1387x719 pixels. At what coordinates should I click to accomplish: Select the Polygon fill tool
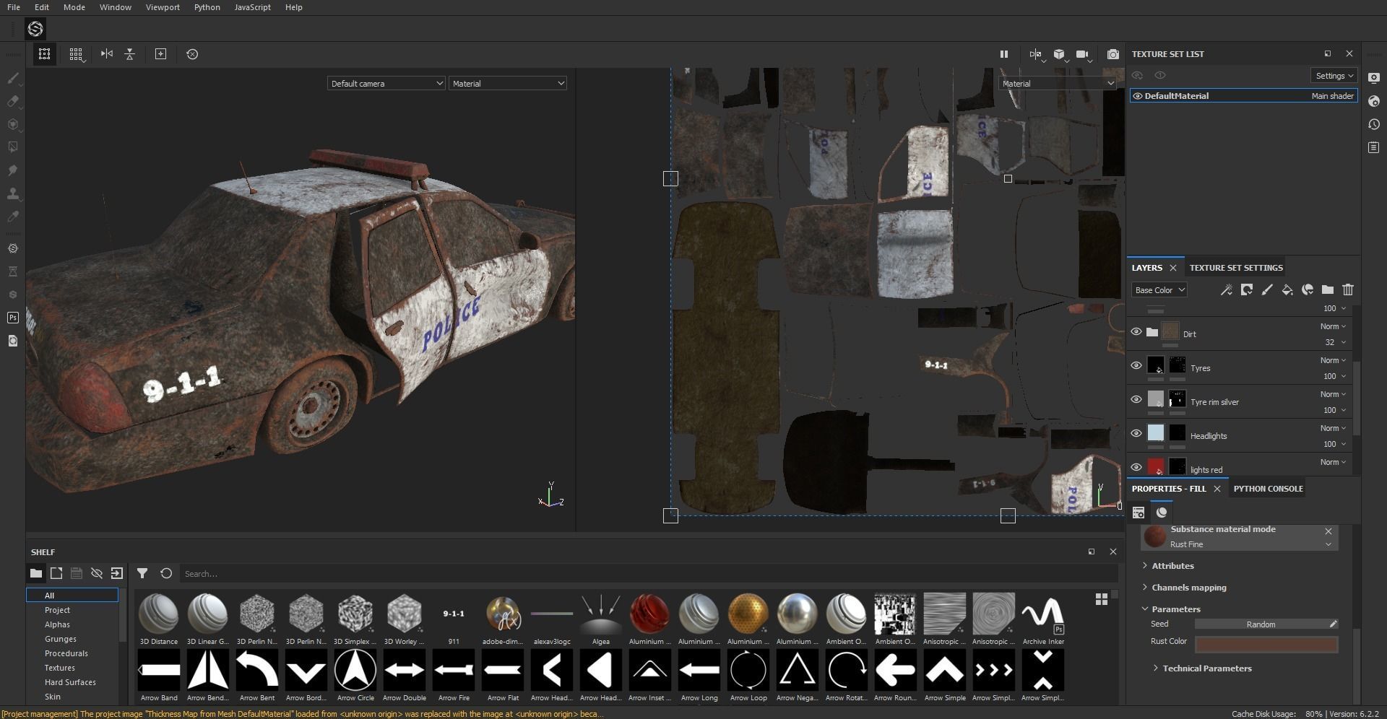(13, 147)
